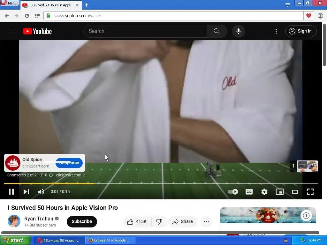Click the system tray network icon
The height and width of the screenshot is (245, 327).
(x=303, y=241)
